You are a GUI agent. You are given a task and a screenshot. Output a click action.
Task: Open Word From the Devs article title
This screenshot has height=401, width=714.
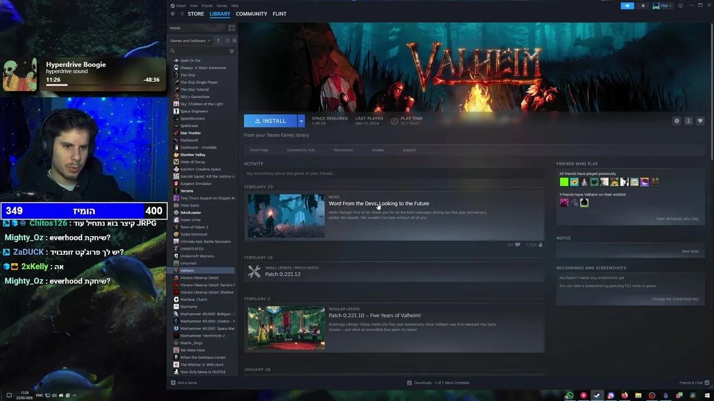click(x=379, y=203)
